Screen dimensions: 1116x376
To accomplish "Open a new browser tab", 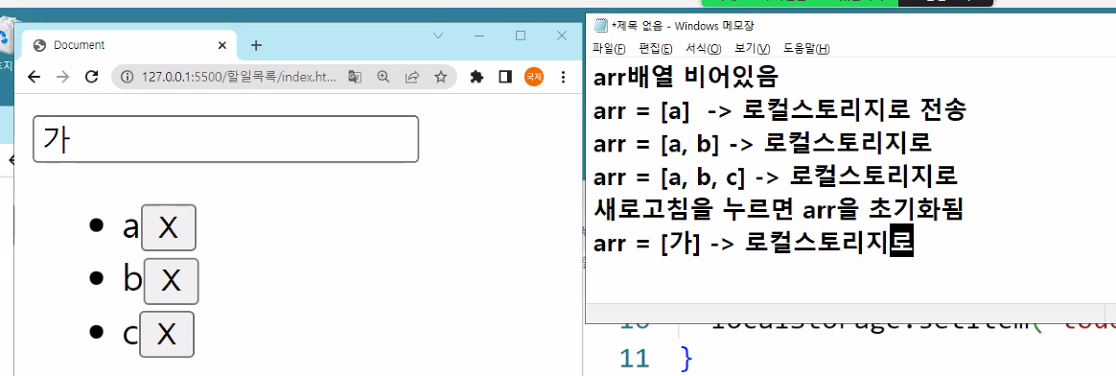I will (257, 46).
